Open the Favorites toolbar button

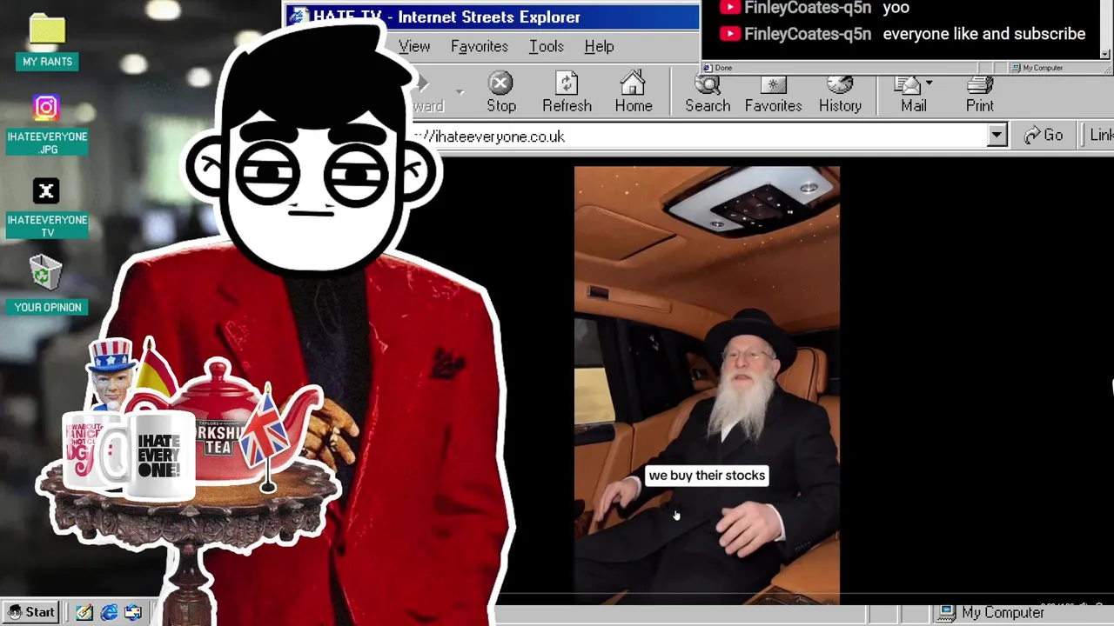(x=773, y=94)
